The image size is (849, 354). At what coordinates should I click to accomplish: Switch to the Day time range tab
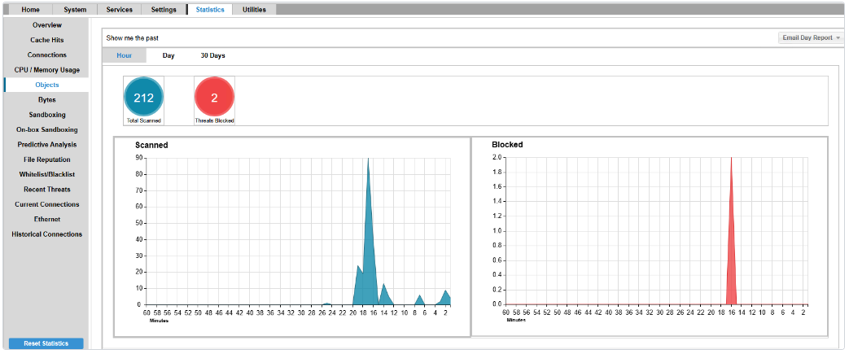click(168, 55)
